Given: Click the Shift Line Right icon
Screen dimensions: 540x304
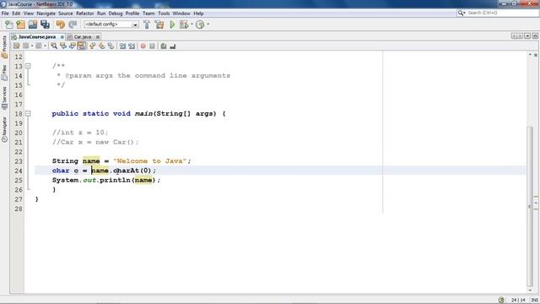Looking at the screenshot, I should pyautogui.click(x=132, y=46).
